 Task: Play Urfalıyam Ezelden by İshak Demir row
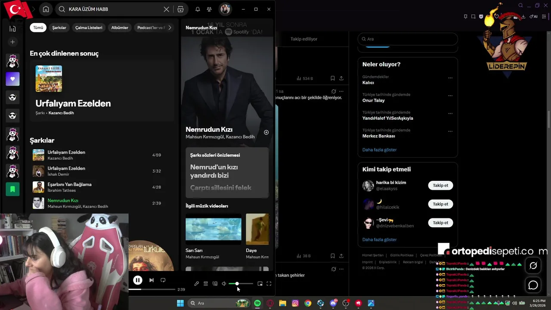pos(102,171)
